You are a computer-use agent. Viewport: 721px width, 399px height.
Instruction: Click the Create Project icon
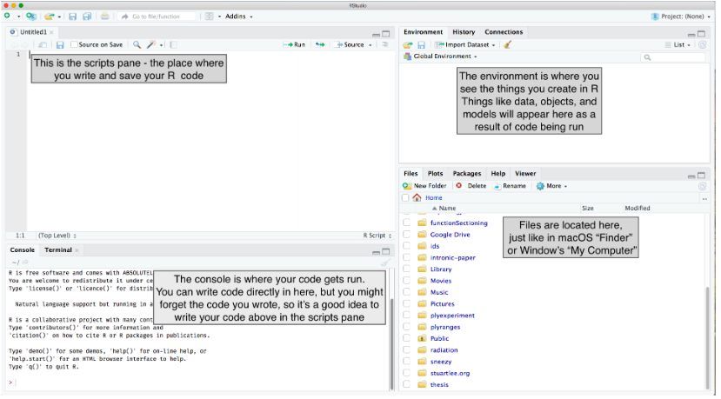point(30,17)
